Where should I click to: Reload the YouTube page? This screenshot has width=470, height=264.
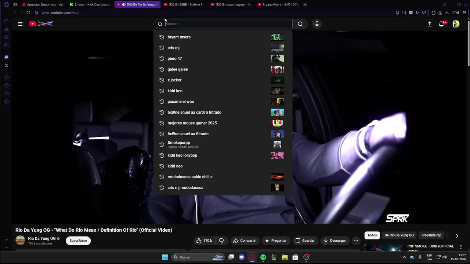point(28,12)
